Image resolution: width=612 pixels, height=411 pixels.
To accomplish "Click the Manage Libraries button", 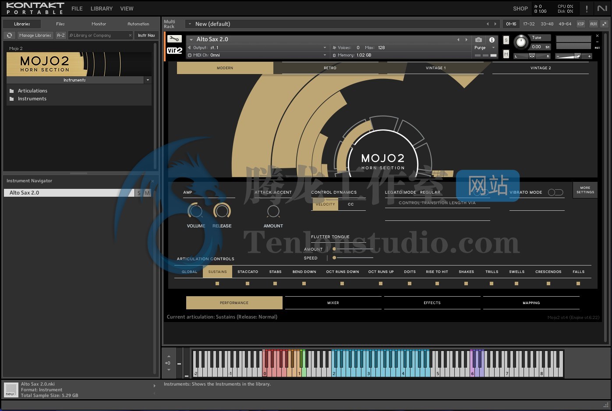I will pyautogui.click(x=35, y=35).
